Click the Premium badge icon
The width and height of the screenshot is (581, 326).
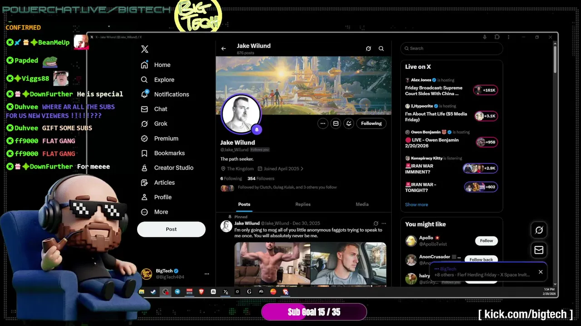[144, 139]
